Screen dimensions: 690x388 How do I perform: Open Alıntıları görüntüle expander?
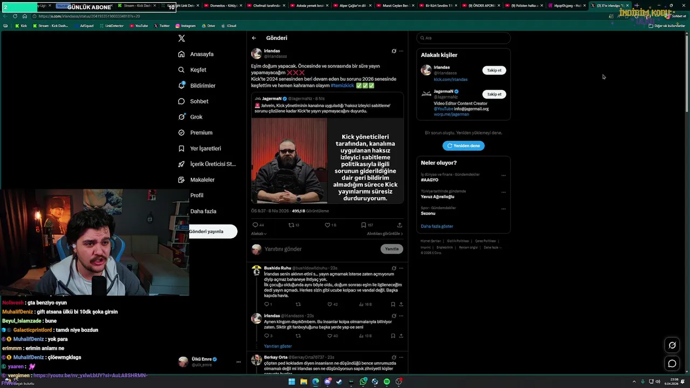coord(385,234)
